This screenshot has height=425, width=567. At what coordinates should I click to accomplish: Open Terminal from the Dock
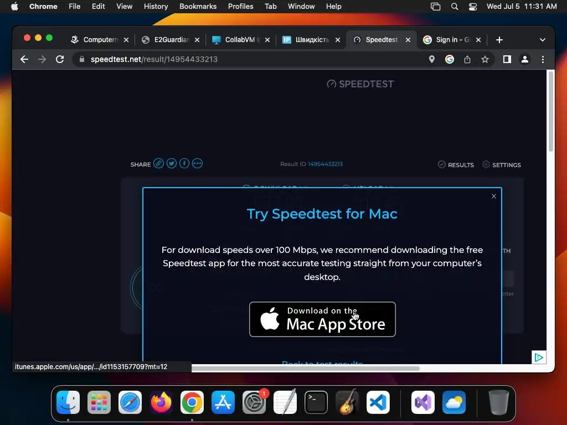point(316,402)
